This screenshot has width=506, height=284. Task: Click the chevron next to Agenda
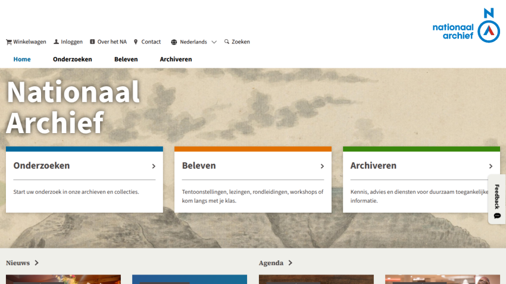click(x=290, y=263)
